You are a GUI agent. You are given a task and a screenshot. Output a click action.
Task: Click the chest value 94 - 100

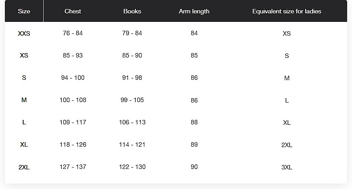click(73, 78)
